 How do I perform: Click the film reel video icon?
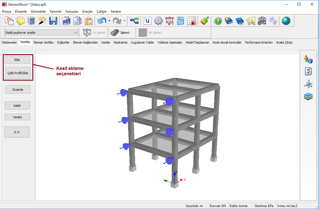click(x=262, y=21)
